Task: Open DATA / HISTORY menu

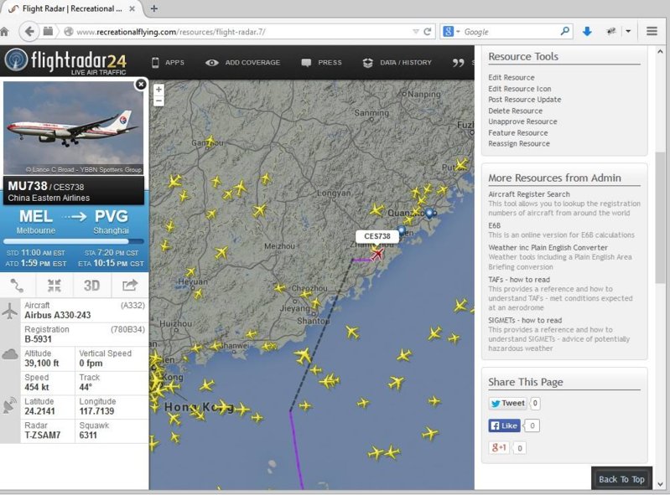Action: pyautogui.click(x=397, y=63)
